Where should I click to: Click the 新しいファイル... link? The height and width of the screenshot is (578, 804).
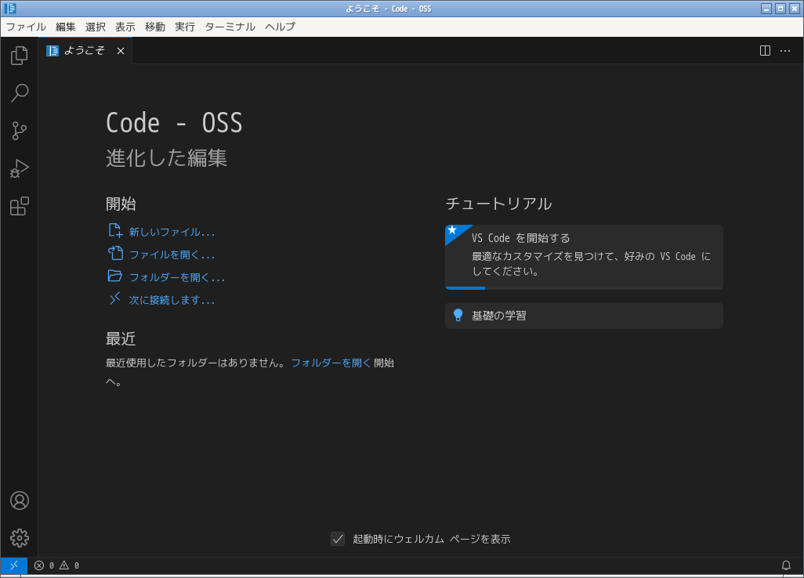pyautogui.click(x=172, y=232)
